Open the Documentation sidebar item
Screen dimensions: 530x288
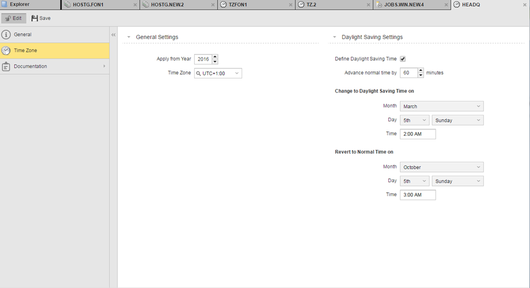coord(31,66)
